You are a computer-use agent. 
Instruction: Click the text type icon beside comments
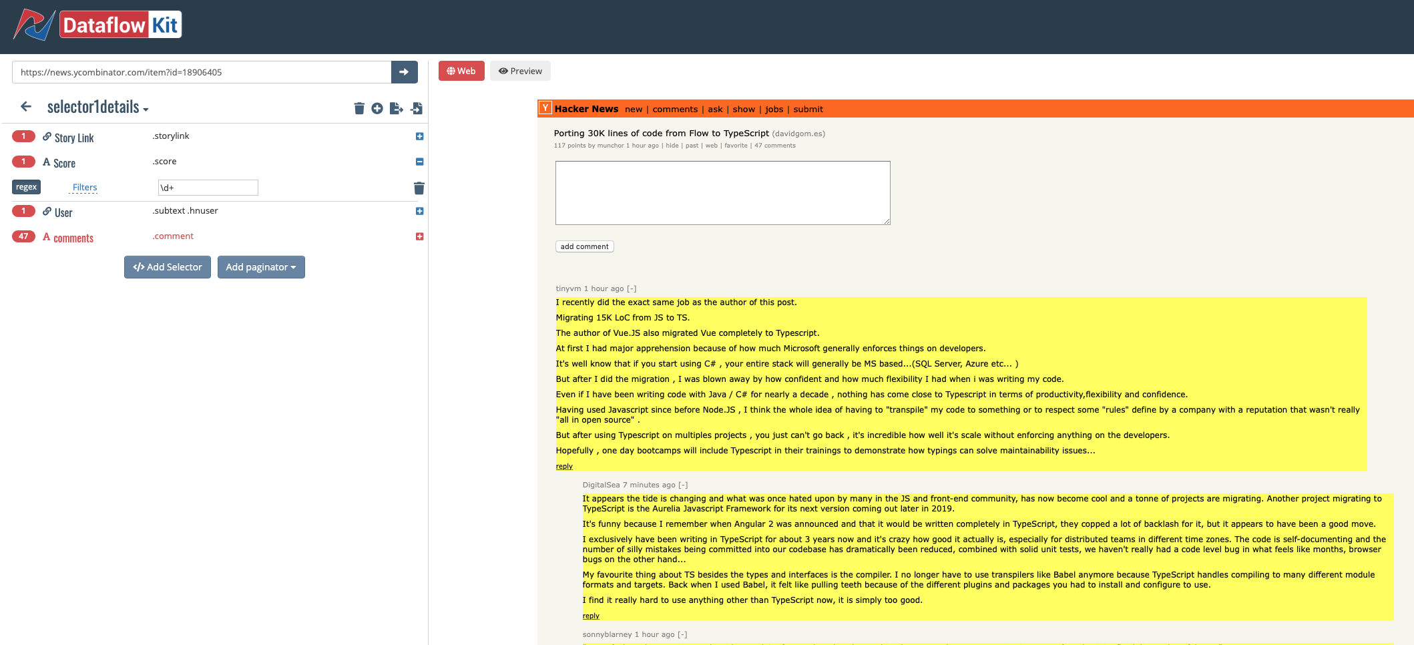click(x=47, y=237)
